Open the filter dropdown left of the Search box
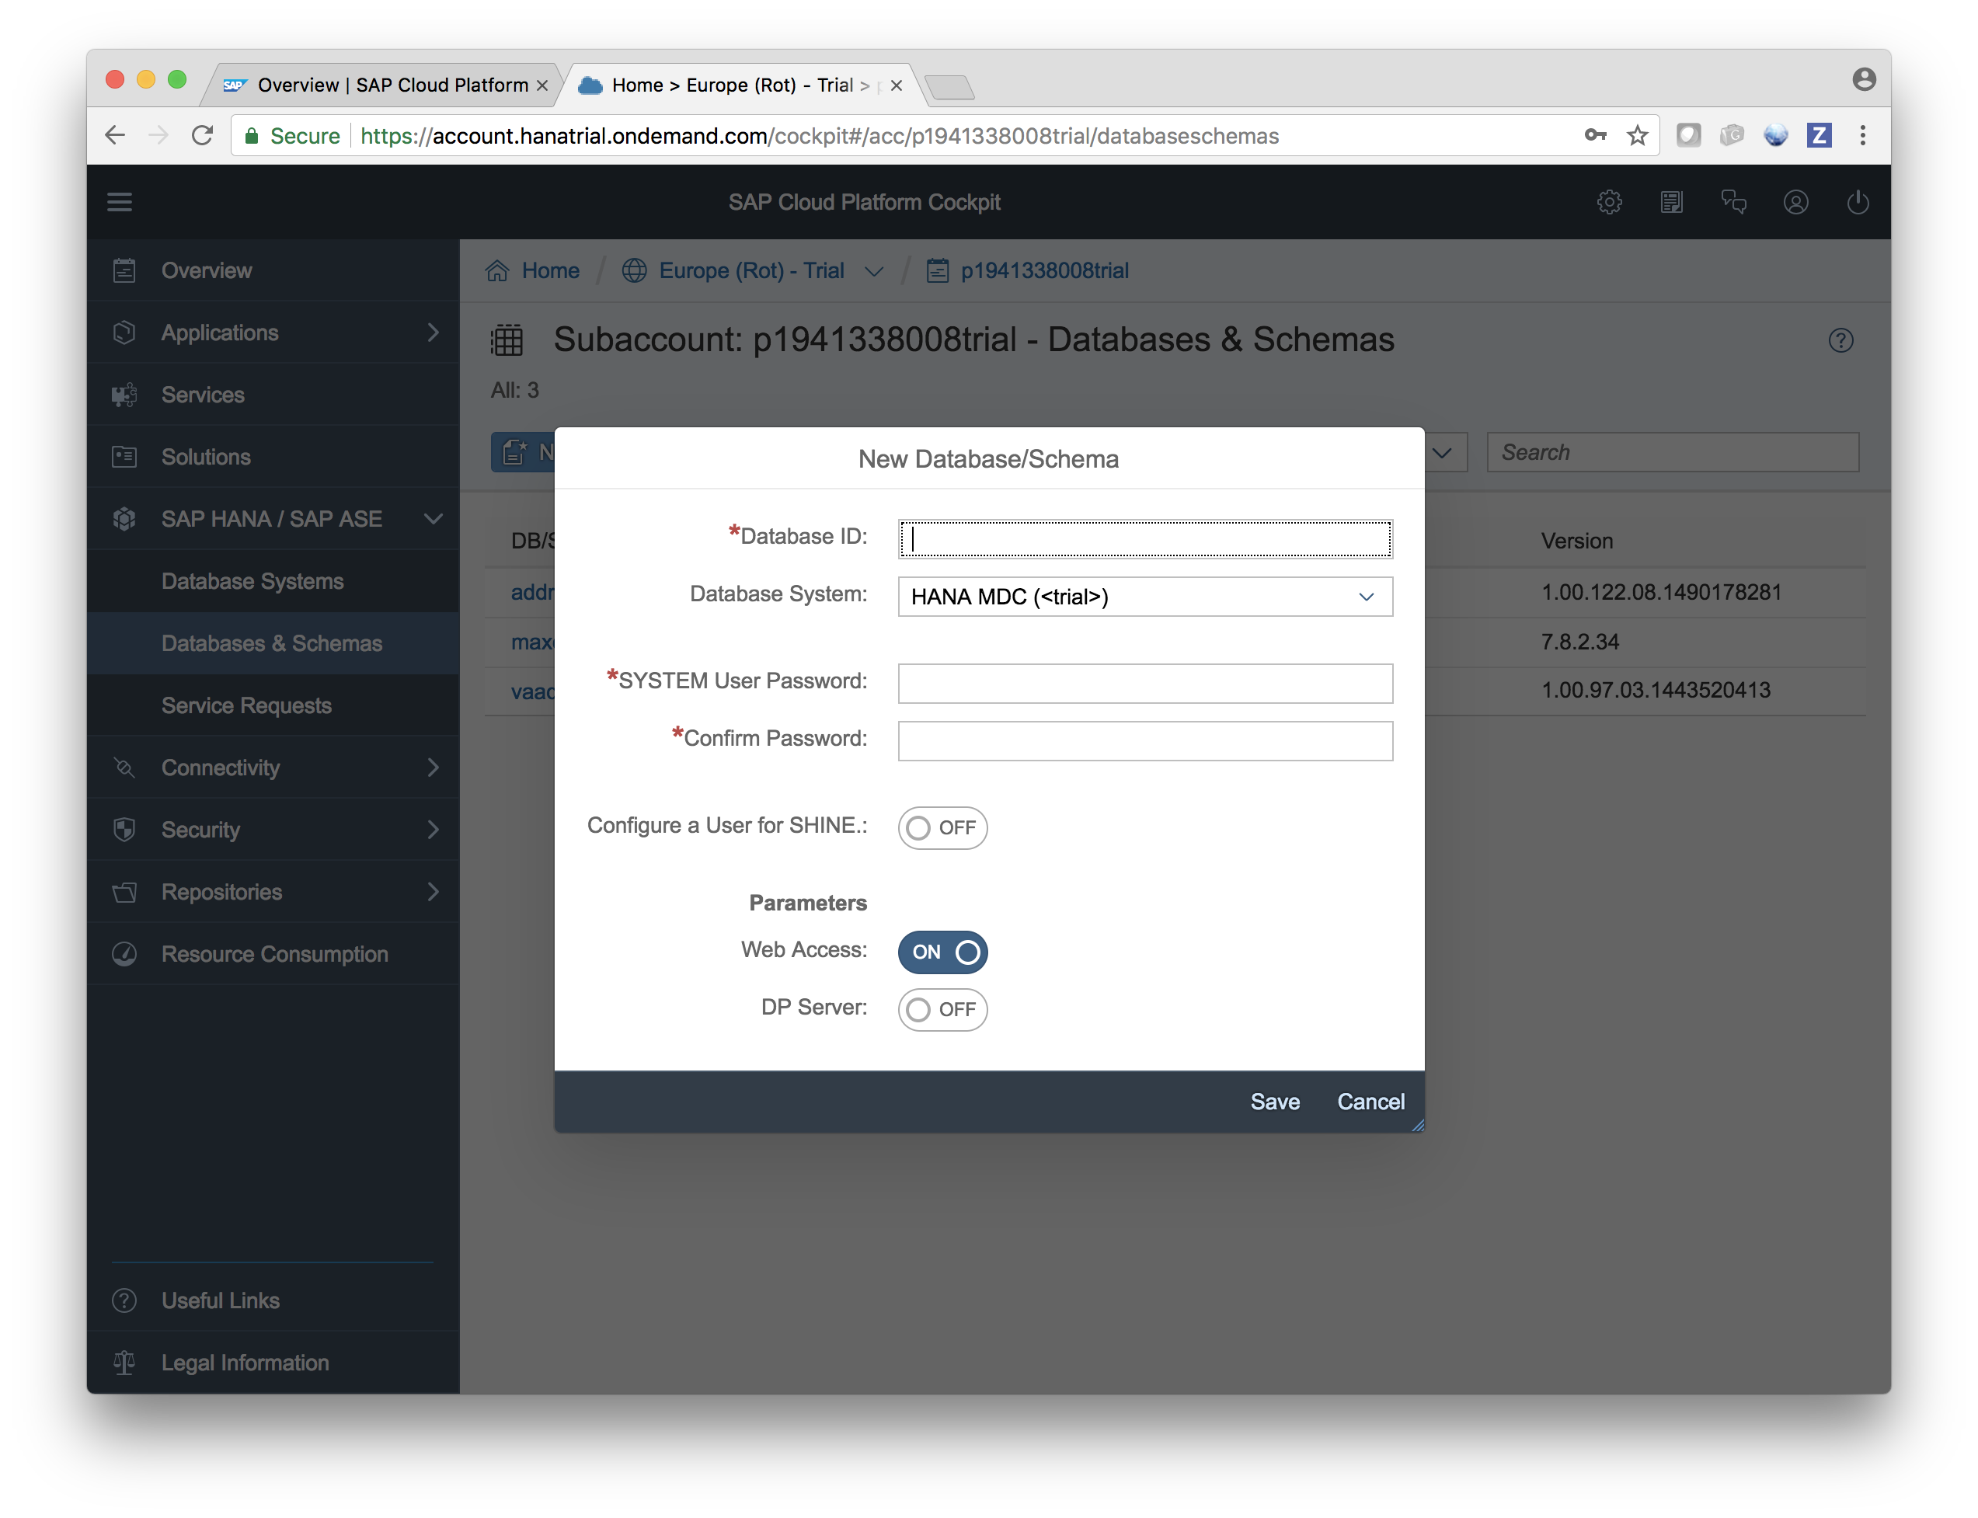The image size is (1978, 1518). (1442, 452)
